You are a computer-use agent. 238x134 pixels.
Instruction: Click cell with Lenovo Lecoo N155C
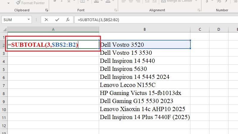coord(145,85)
